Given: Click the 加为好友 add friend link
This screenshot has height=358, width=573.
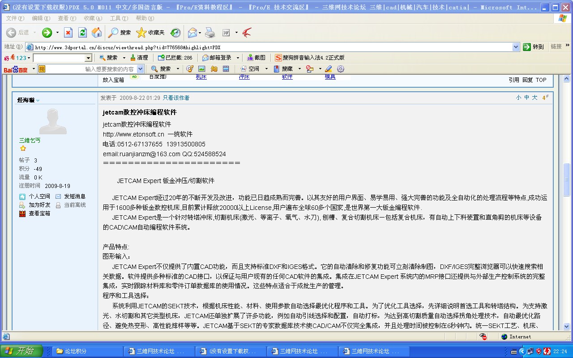Looking at the screenshot, I should [x=39, y=205].
